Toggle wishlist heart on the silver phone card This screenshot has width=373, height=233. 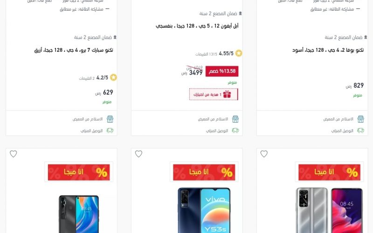(264, 154)
